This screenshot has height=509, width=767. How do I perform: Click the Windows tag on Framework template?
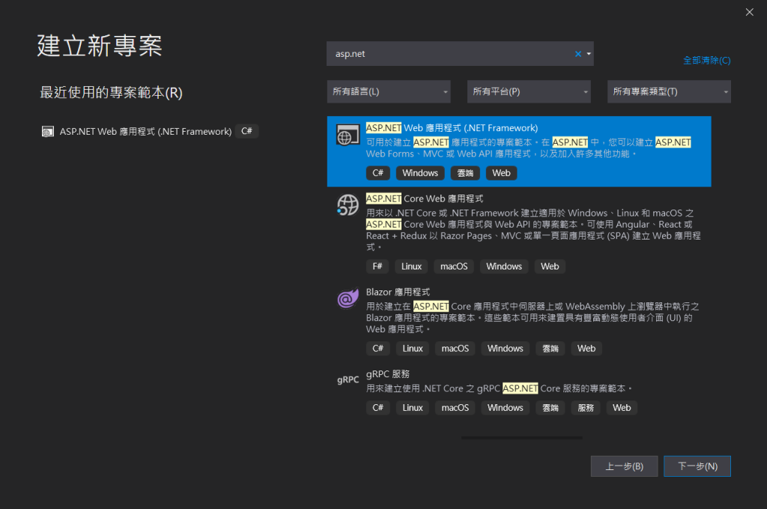click(x=420, y=173)
